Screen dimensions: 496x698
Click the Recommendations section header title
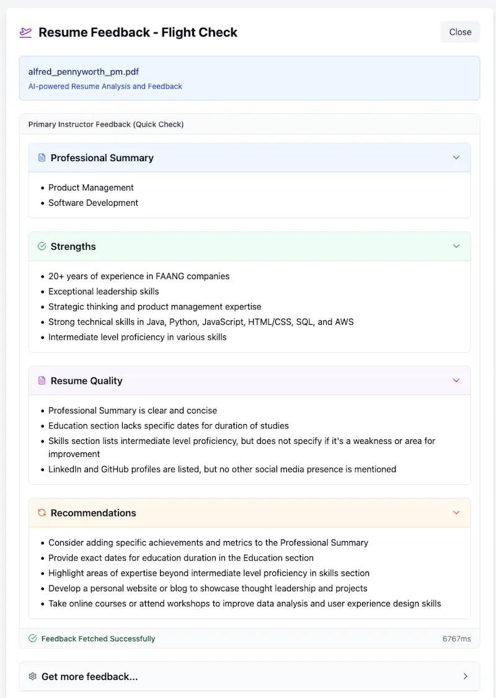pyautogui.click(x=94, y=513)
